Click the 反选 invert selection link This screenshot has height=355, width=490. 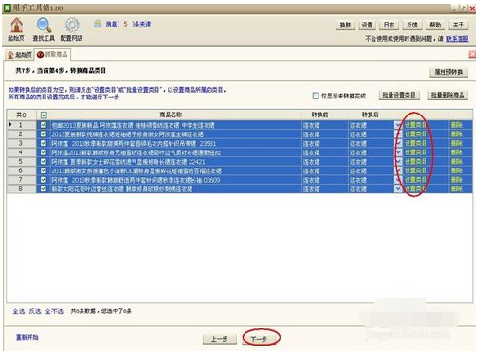(35, 311)
